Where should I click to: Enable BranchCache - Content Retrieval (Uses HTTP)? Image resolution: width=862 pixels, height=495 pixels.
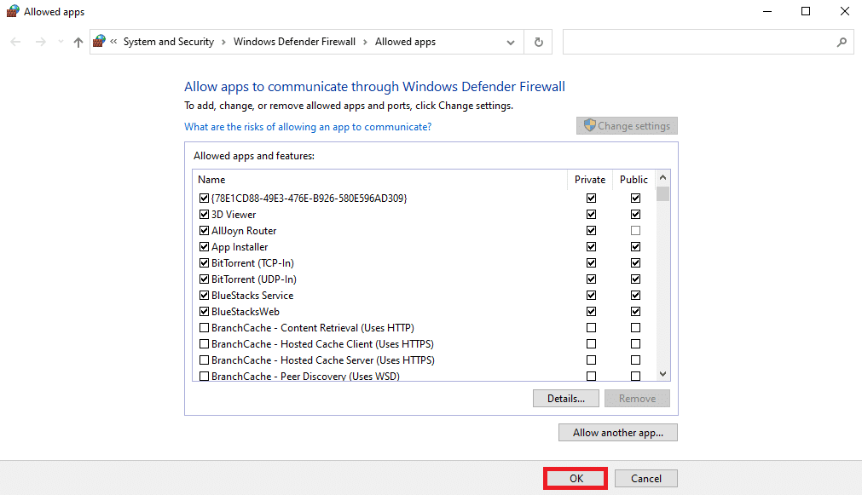point(204,327)
